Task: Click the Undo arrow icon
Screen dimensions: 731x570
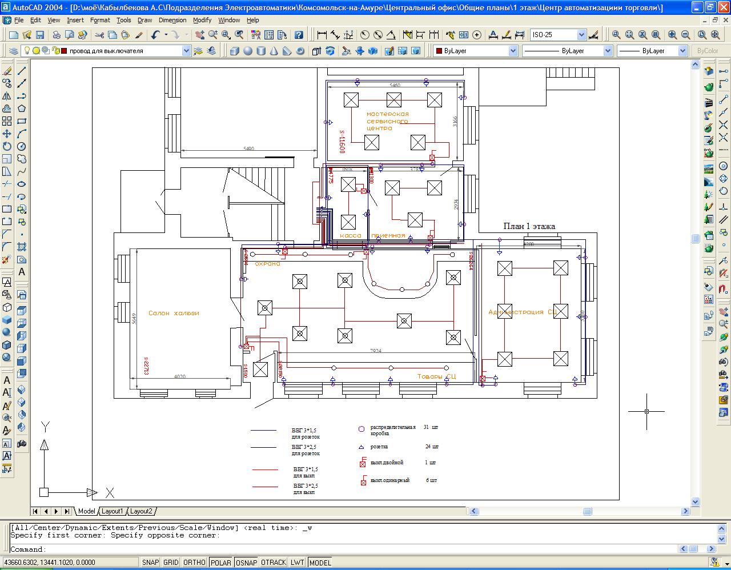Action: tap(155, 35)
